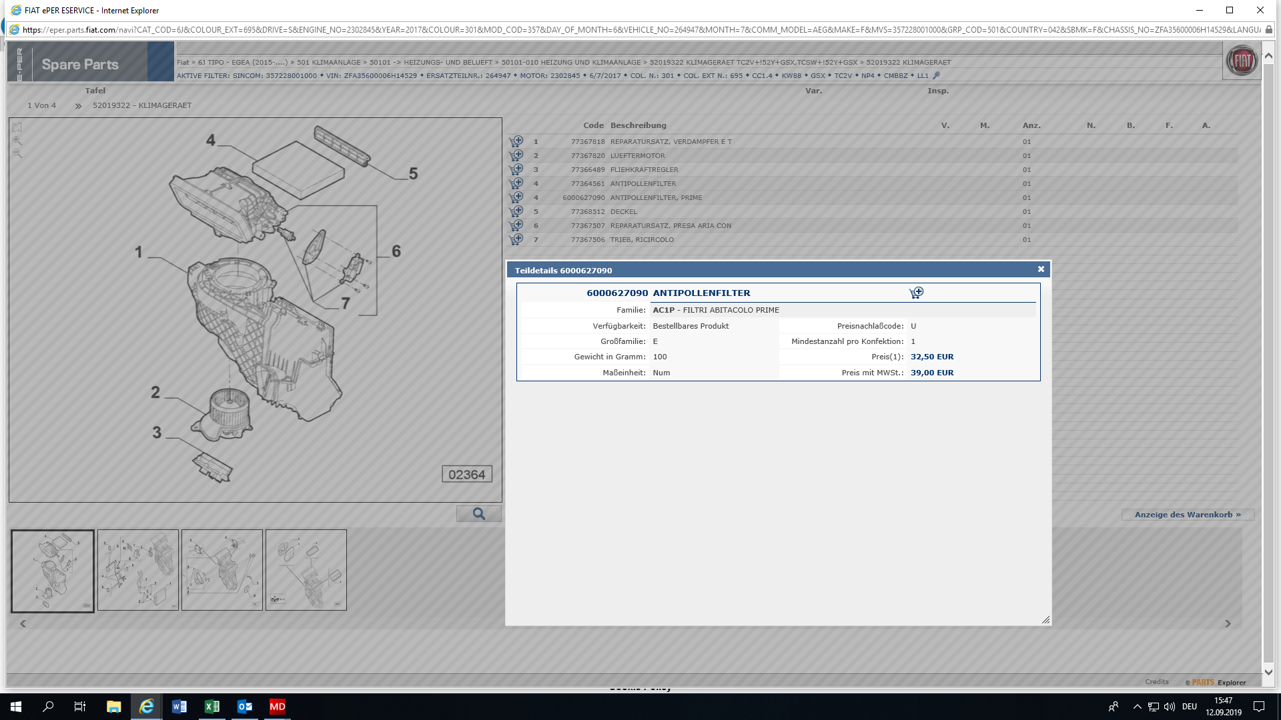This screenshot has width=1281, height=720.
Task: Click the Credits link at bottom
Action: pos(1156,681)
